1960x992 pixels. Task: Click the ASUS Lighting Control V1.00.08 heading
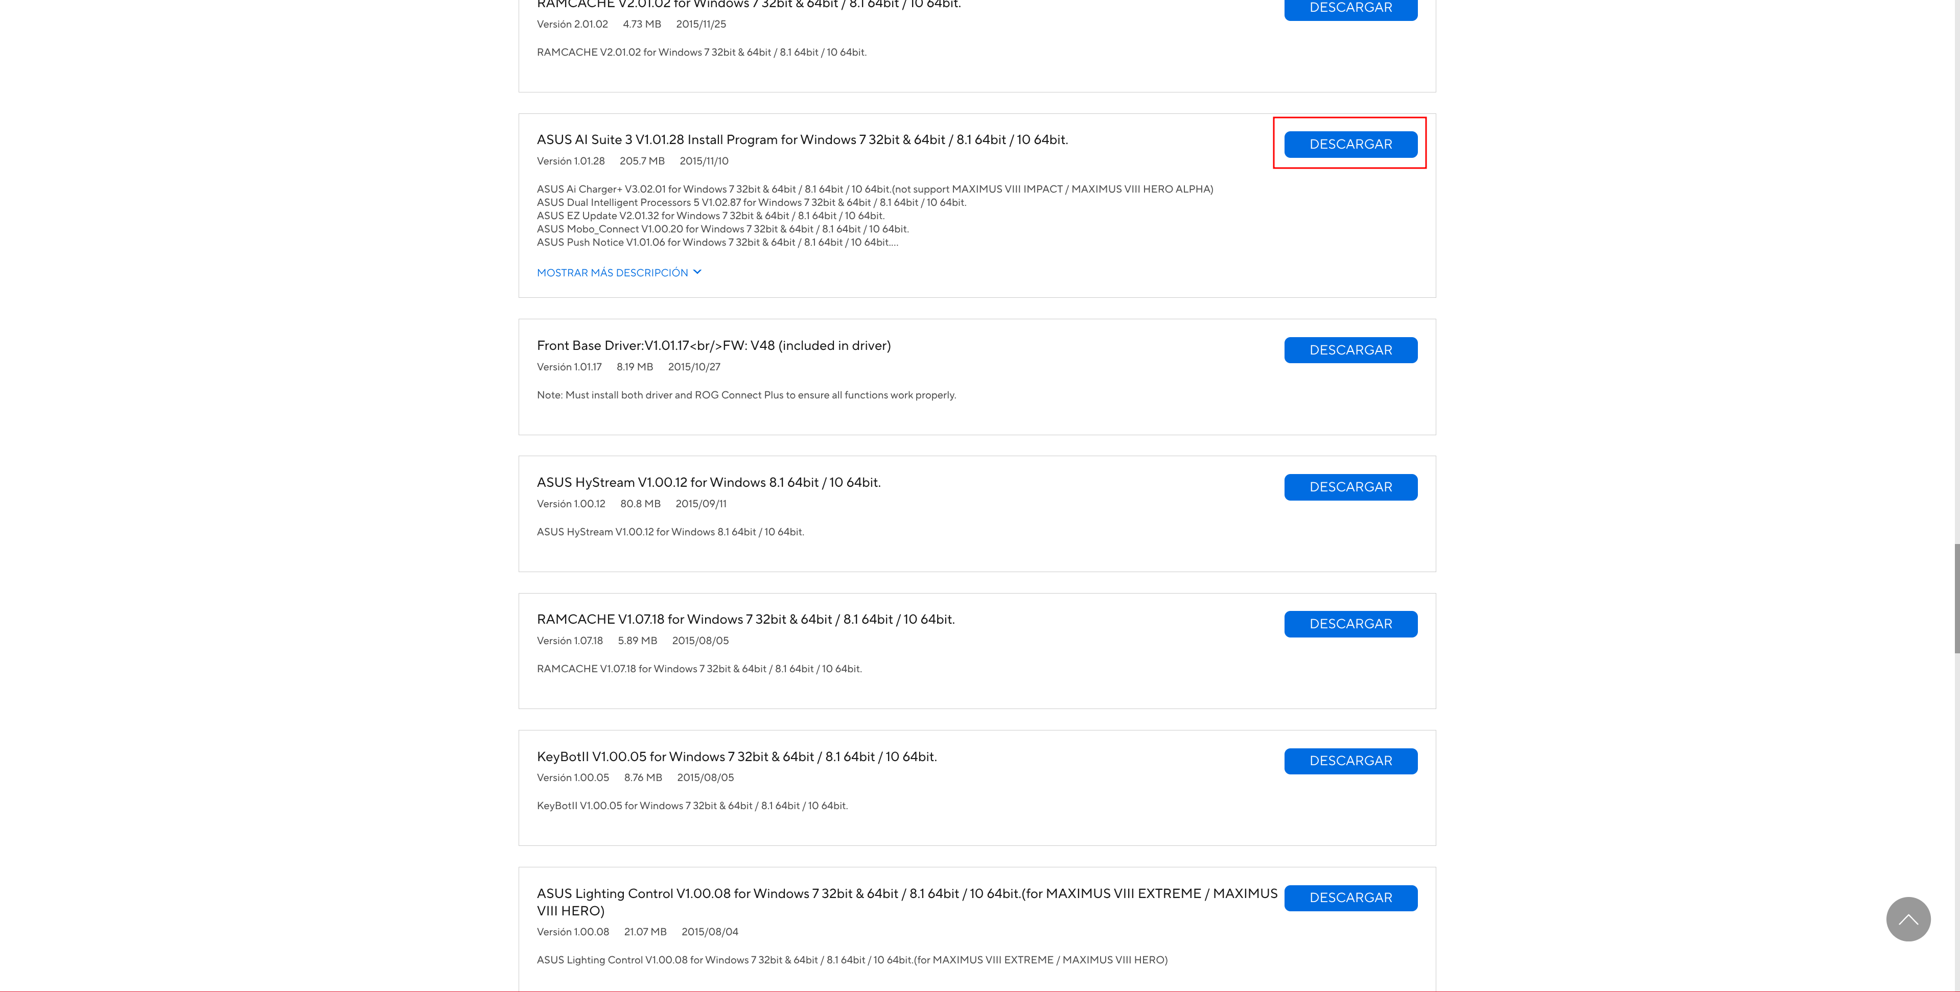pyautogui.click(x=906, y=894)
